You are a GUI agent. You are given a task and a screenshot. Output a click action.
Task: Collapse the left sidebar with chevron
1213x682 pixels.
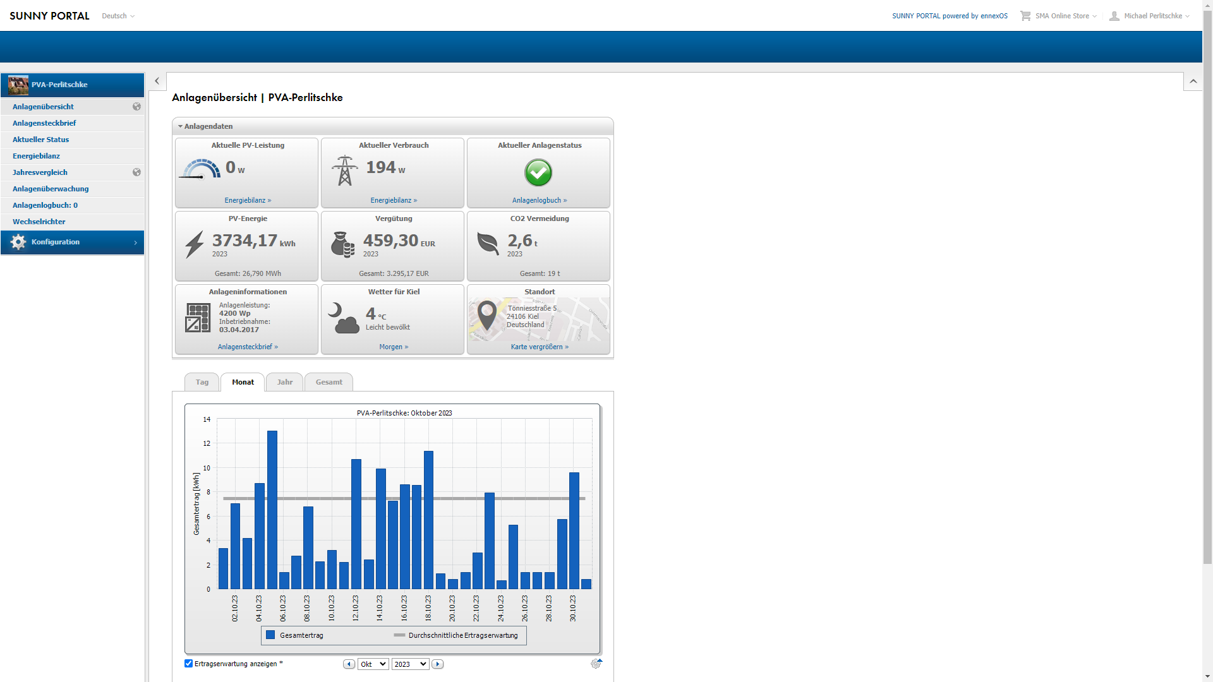tap(157, 81)
